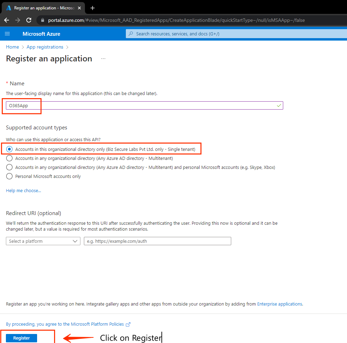Open the Help me choose link
Viewport: 347px width, 343px height.
[x=23, y=190]
